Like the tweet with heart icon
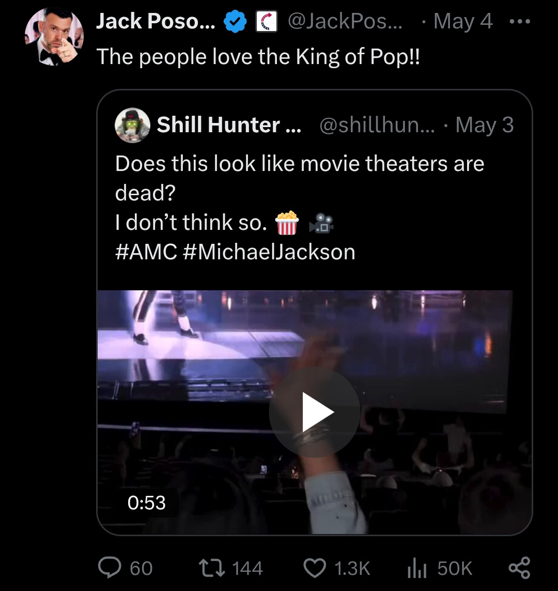 coord(315,568)
